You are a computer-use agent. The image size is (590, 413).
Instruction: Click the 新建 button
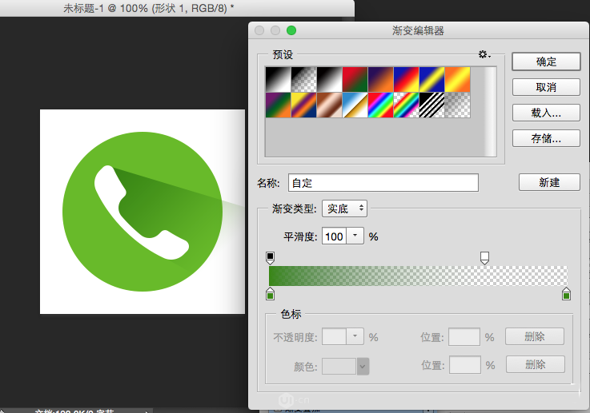(549, 182)
